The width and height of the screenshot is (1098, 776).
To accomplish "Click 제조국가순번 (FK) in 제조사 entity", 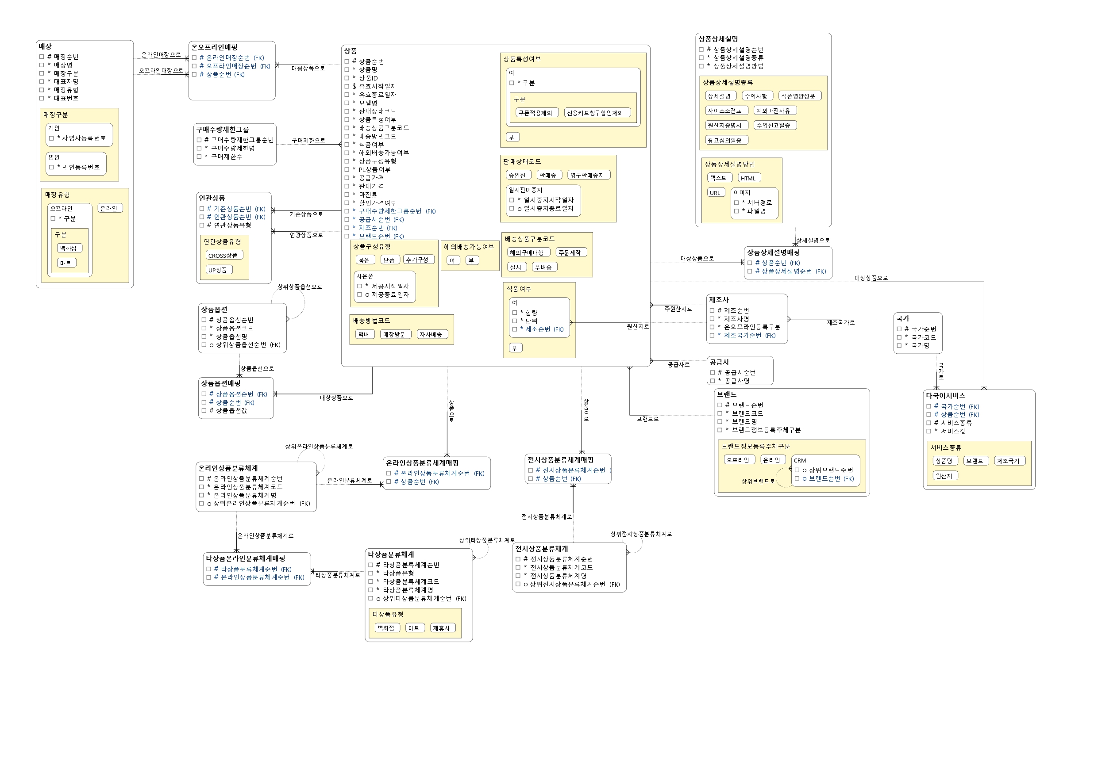I will click(749, 336).
